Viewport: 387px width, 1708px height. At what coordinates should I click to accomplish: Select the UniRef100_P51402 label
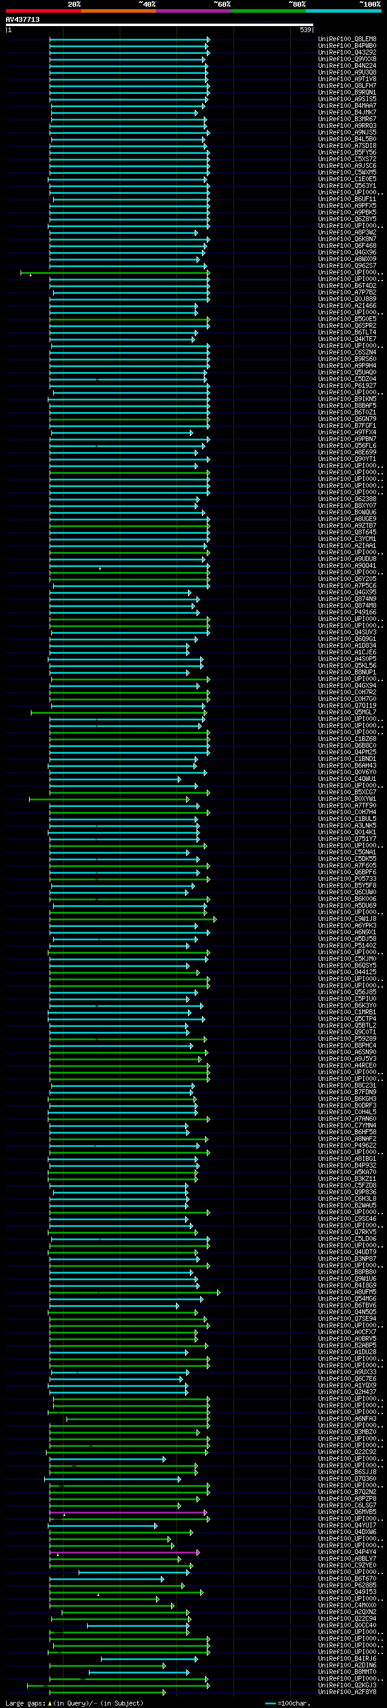(347, 946)
